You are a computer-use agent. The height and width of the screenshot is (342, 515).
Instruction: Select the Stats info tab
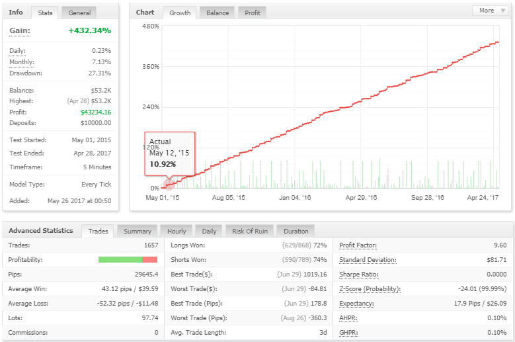click(x=46, y=13)
